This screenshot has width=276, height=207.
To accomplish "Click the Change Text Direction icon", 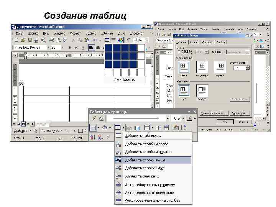I will pos(184,127).
